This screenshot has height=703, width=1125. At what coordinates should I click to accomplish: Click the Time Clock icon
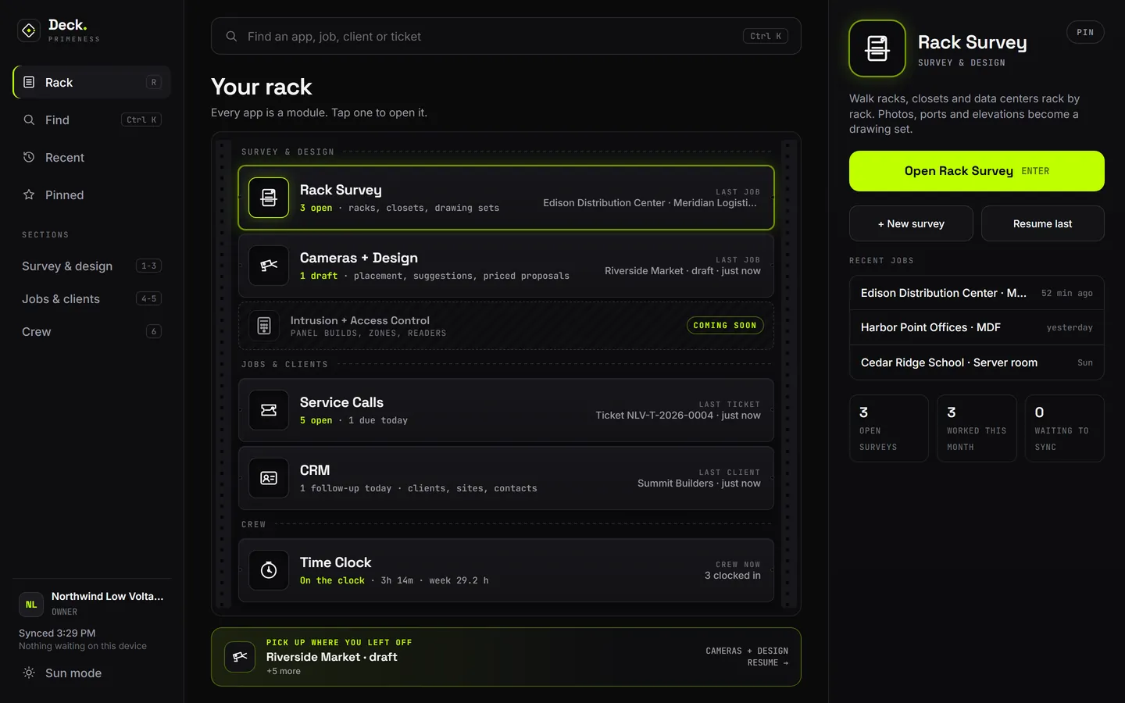tap(269, 570)
